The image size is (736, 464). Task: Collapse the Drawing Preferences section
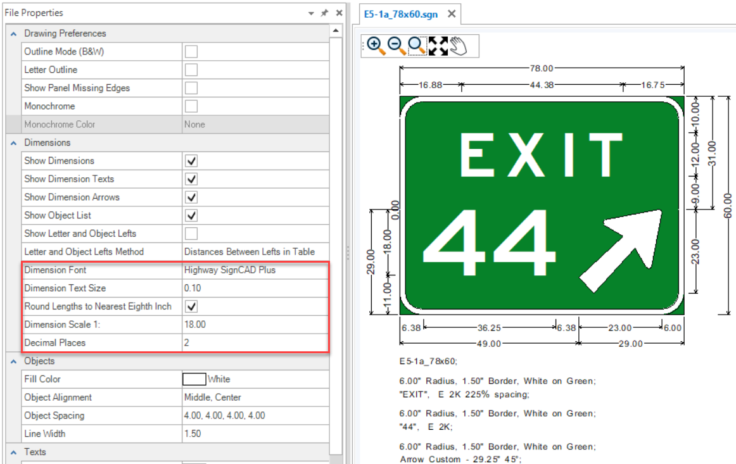tap(14, 34)
